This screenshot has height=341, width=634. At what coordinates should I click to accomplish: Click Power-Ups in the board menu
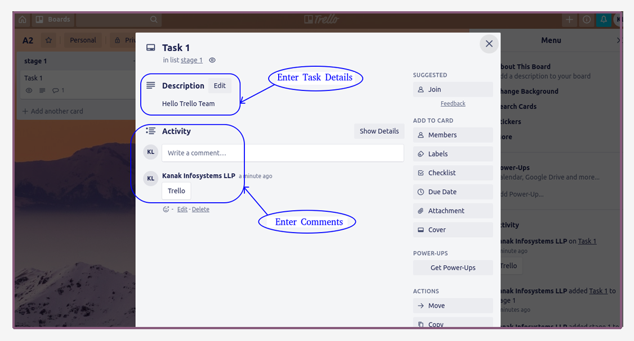tap(515, 168)
